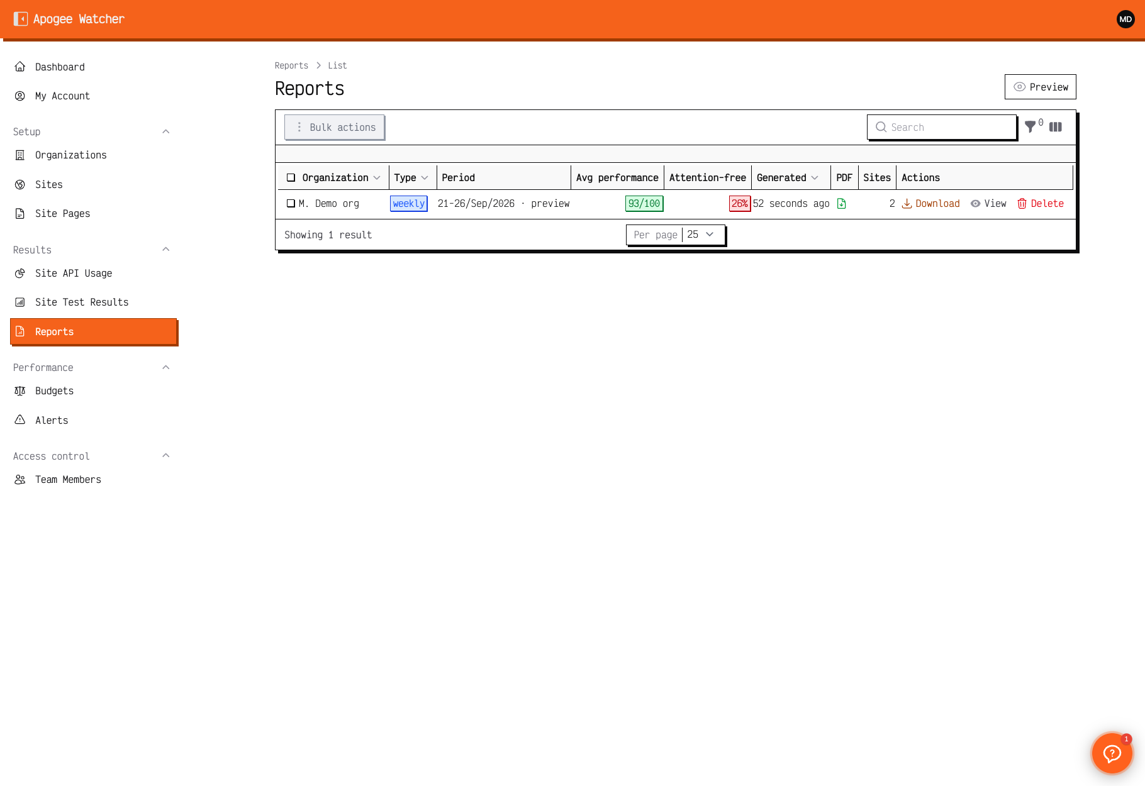Click the Sites globe icon
1145x786 pixels.
(20, 184)
